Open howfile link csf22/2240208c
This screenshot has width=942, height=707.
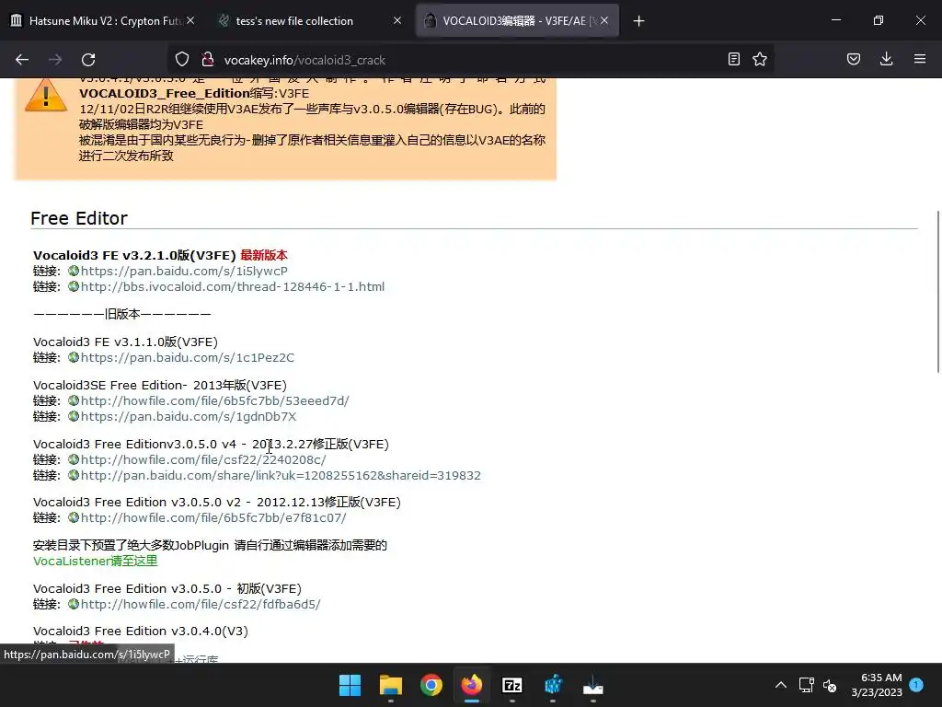(x=203, y=460)
